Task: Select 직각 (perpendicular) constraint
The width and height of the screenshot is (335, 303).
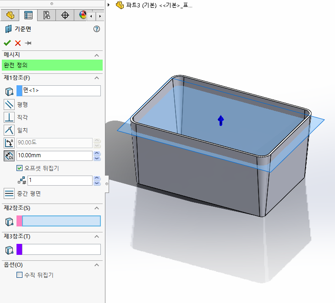Action: (x=9, y=117)
